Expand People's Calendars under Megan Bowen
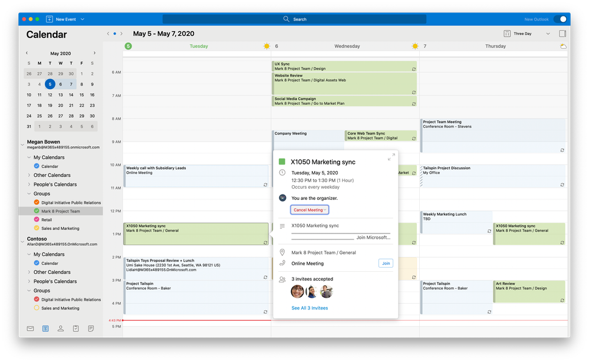 (x=29, y=185)
